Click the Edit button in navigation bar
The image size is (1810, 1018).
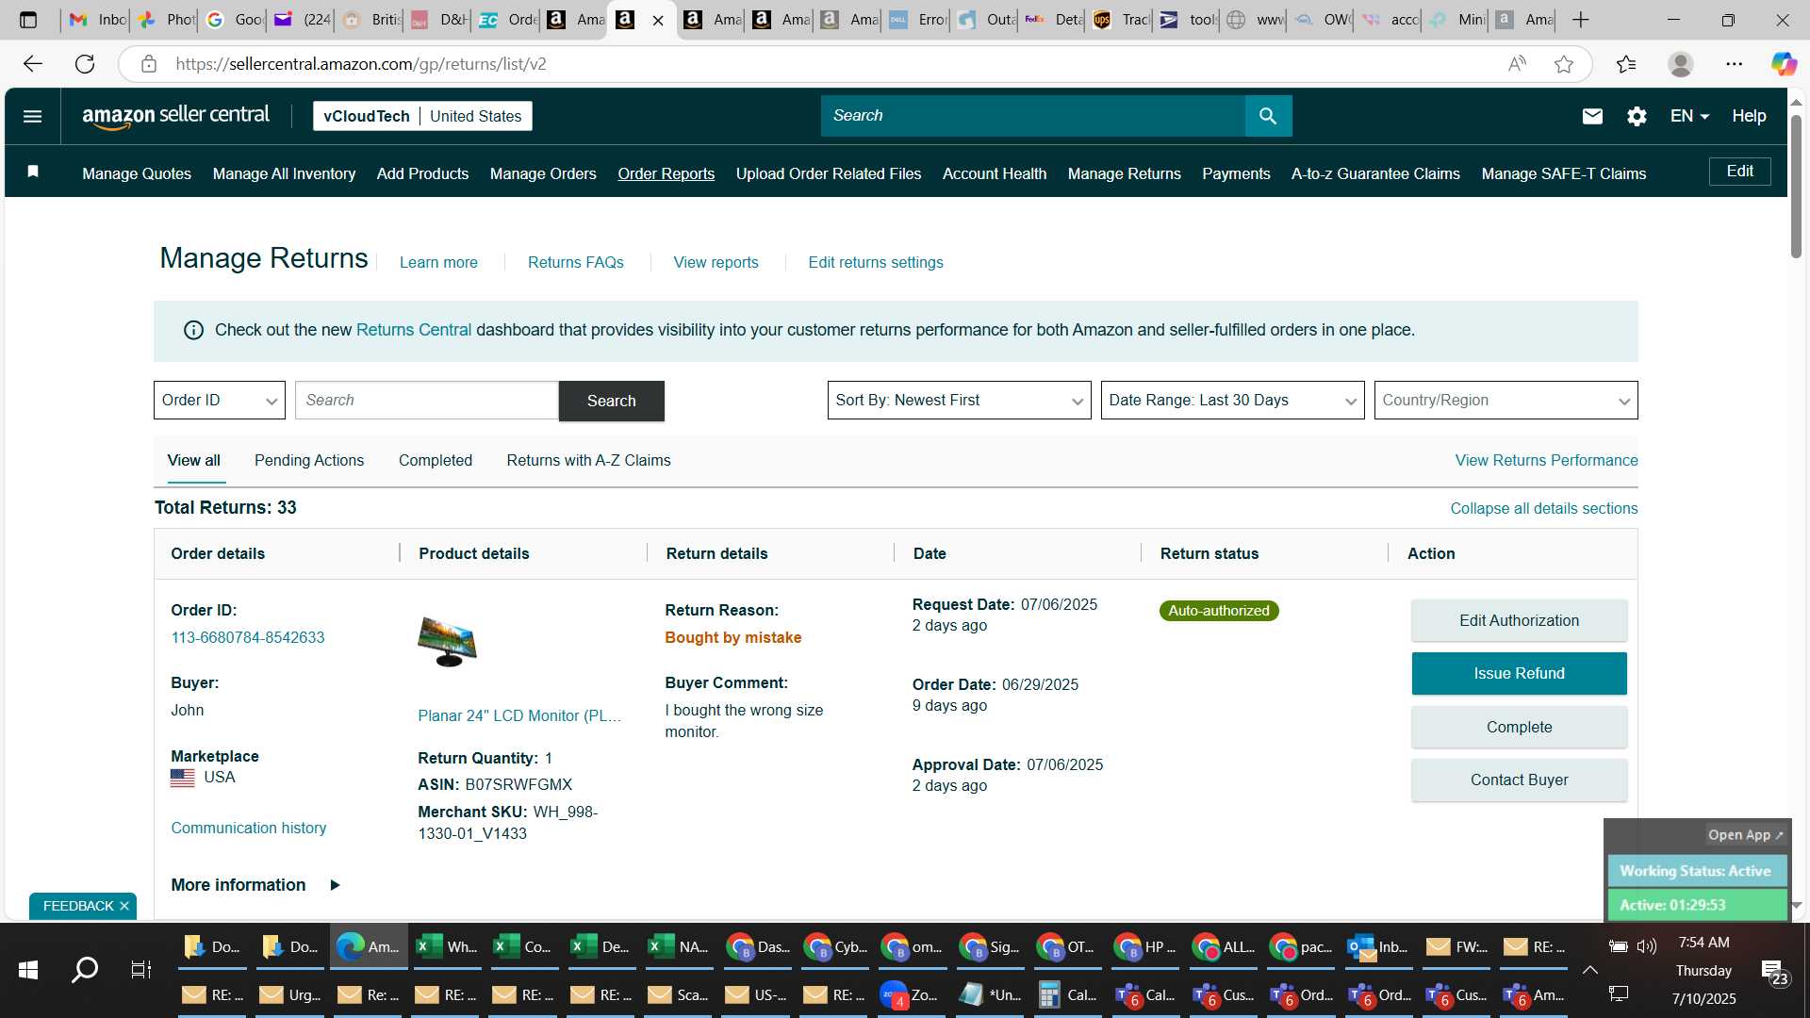coord(1739,171)
